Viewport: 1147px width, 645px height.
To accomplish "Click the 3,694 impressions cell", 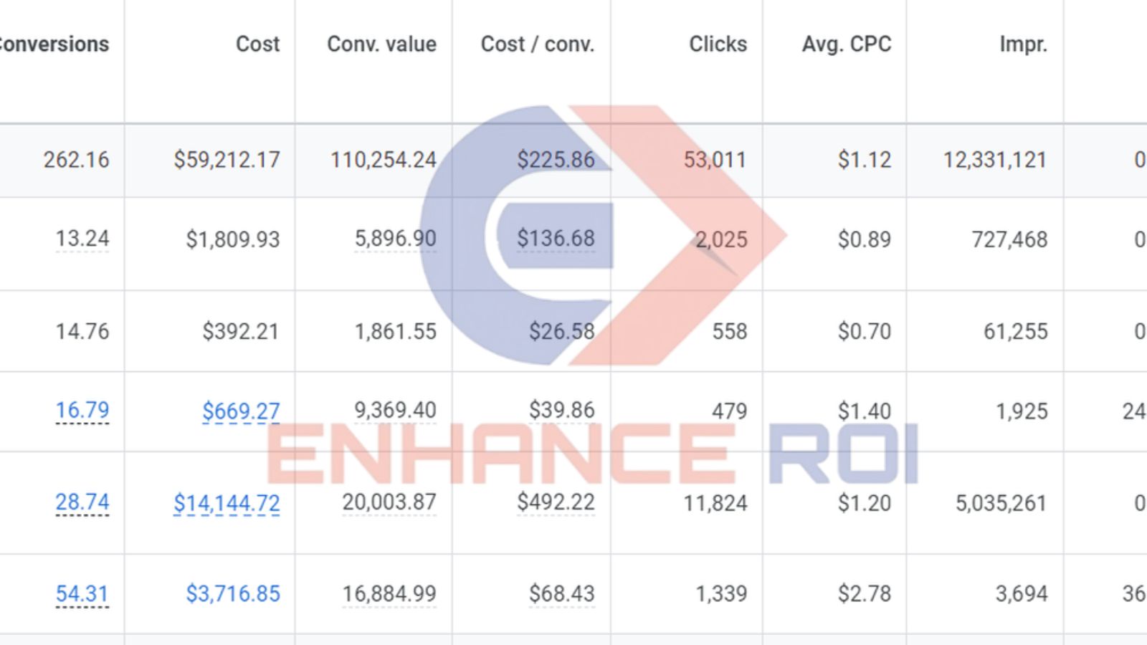I will pos(1022,594).
